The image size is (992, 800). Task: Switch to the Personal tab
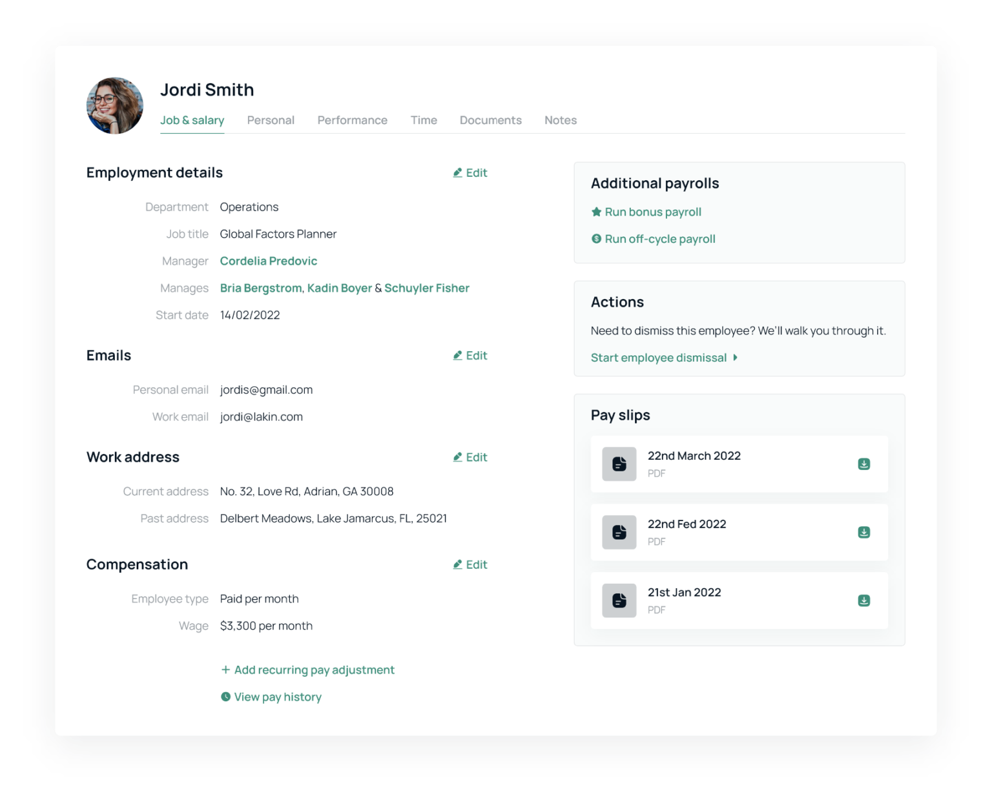271,120
